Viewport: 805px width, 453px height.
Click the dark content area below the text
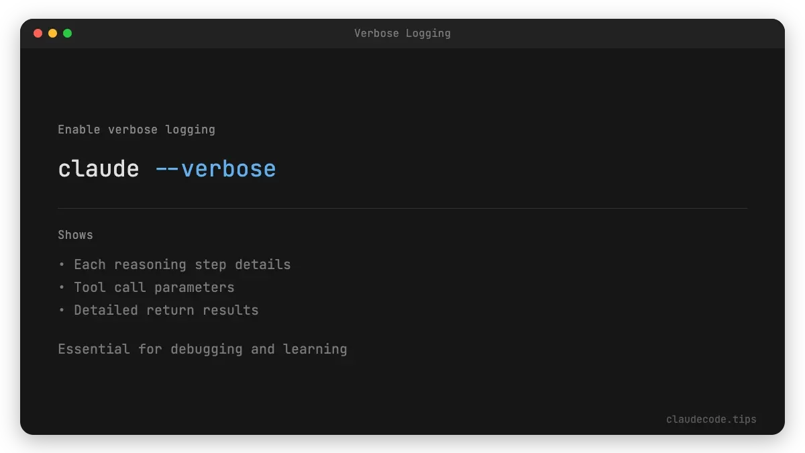[402, 389]
